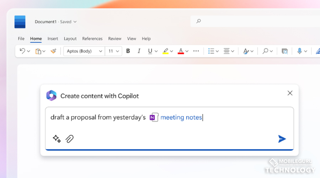Click the Styles icon in toolbar
Image resolution: width=320 pixels, height=178 pixels.
pyautogui.click(x=246, y=51)
